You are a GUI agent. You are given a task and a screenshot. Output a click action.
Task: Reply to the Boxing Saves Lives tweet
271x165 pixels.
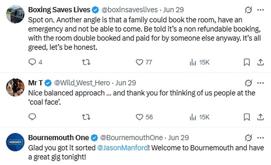[35, 62]
